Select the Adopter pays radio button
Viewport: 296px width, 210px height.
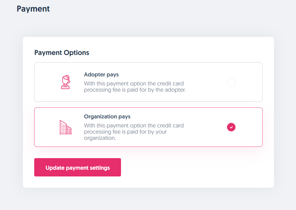(x=231, y=82)
